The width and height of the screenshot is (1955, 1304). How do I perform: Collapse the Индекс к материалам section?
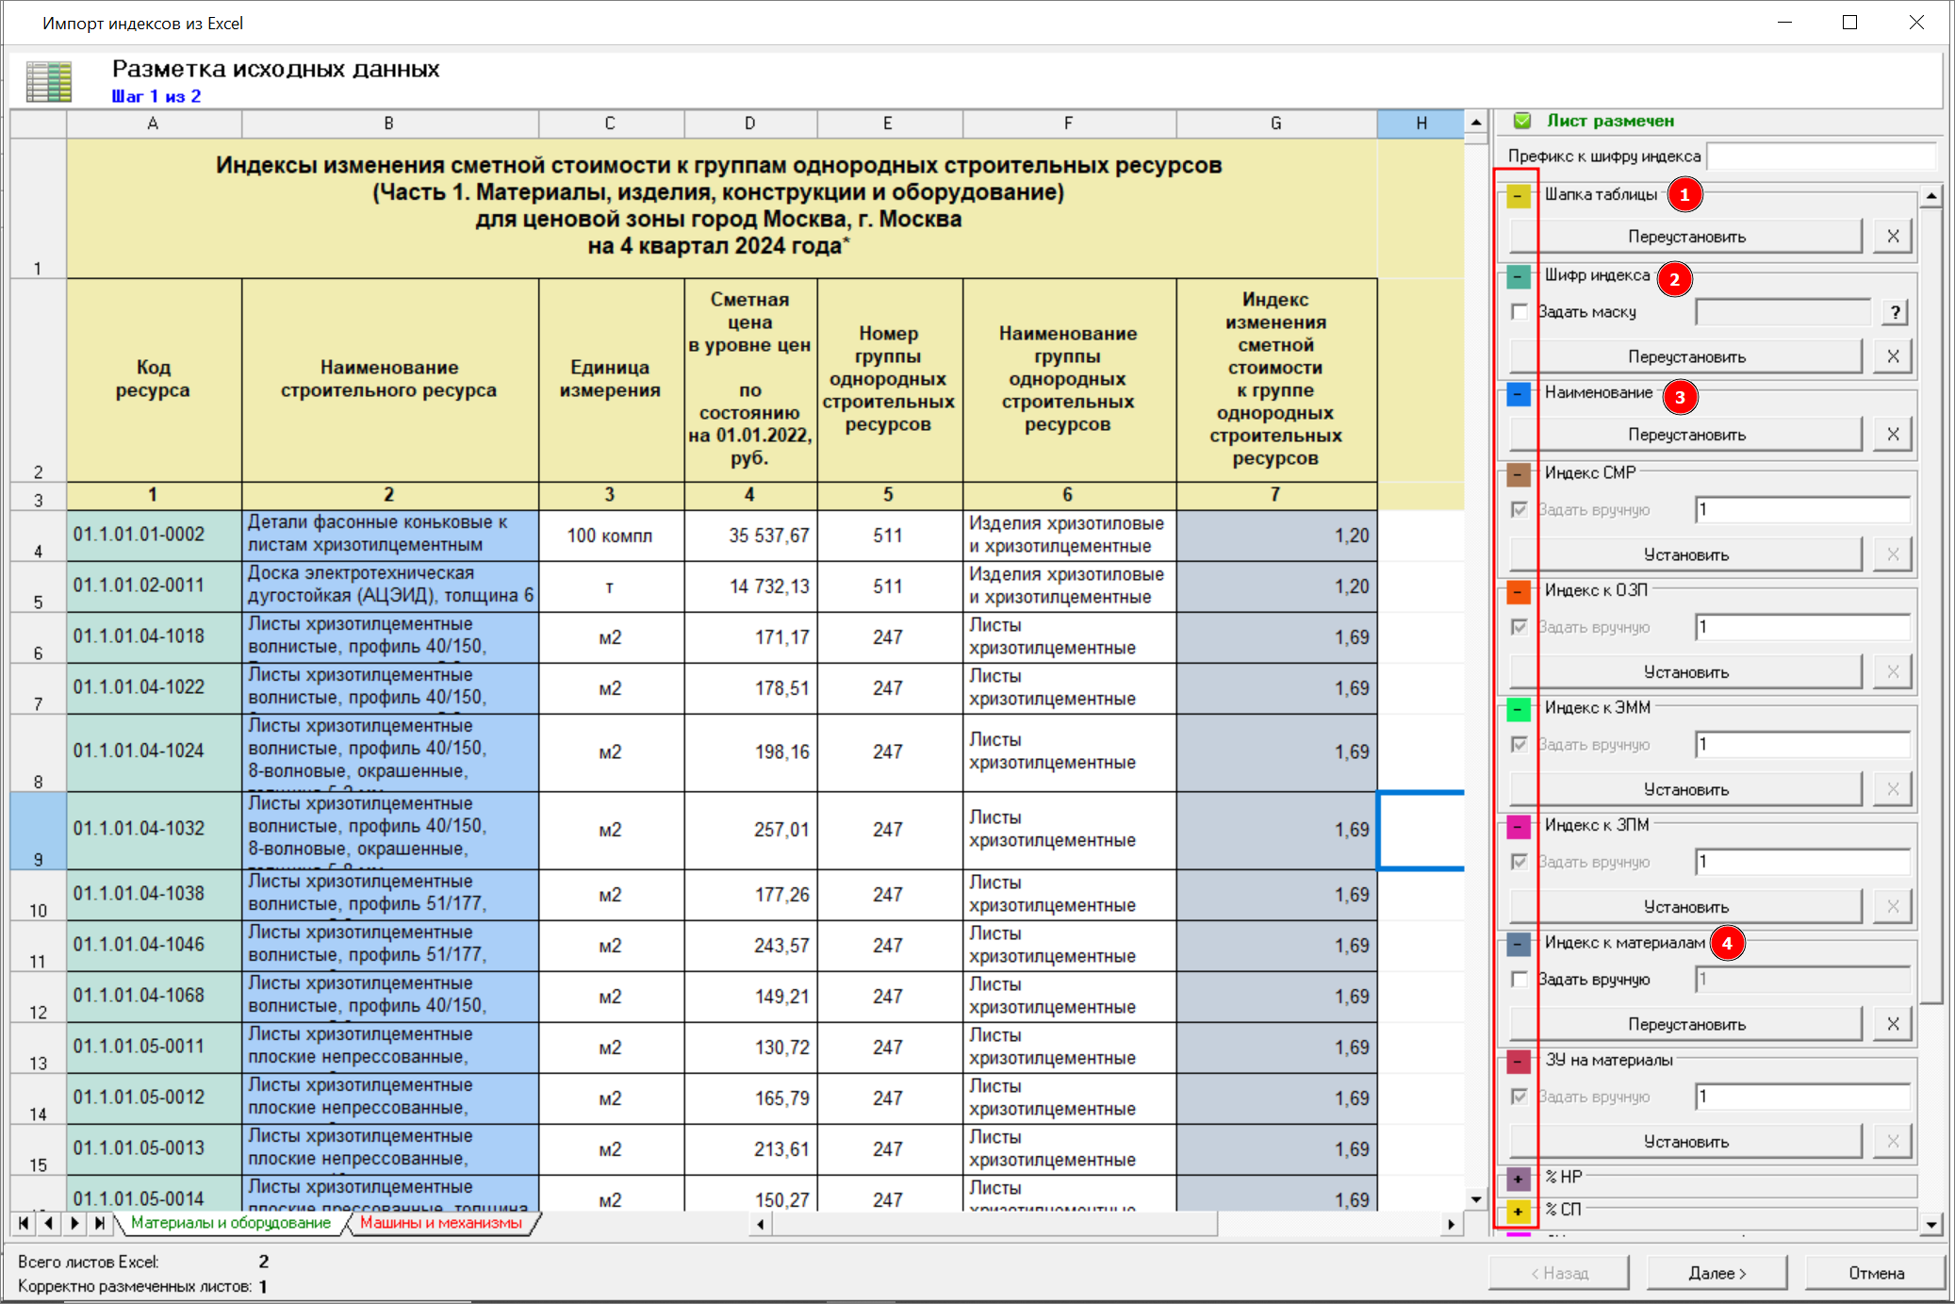(x=1518, y=944)
